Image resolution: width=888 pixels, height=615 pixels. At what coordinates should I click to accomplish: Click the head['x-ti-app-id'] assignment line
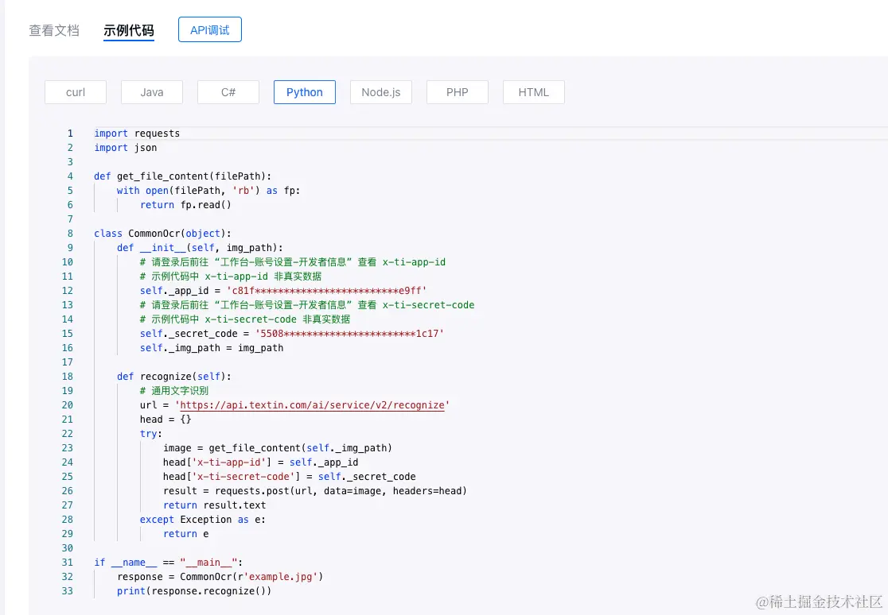[x=260, y=462]
